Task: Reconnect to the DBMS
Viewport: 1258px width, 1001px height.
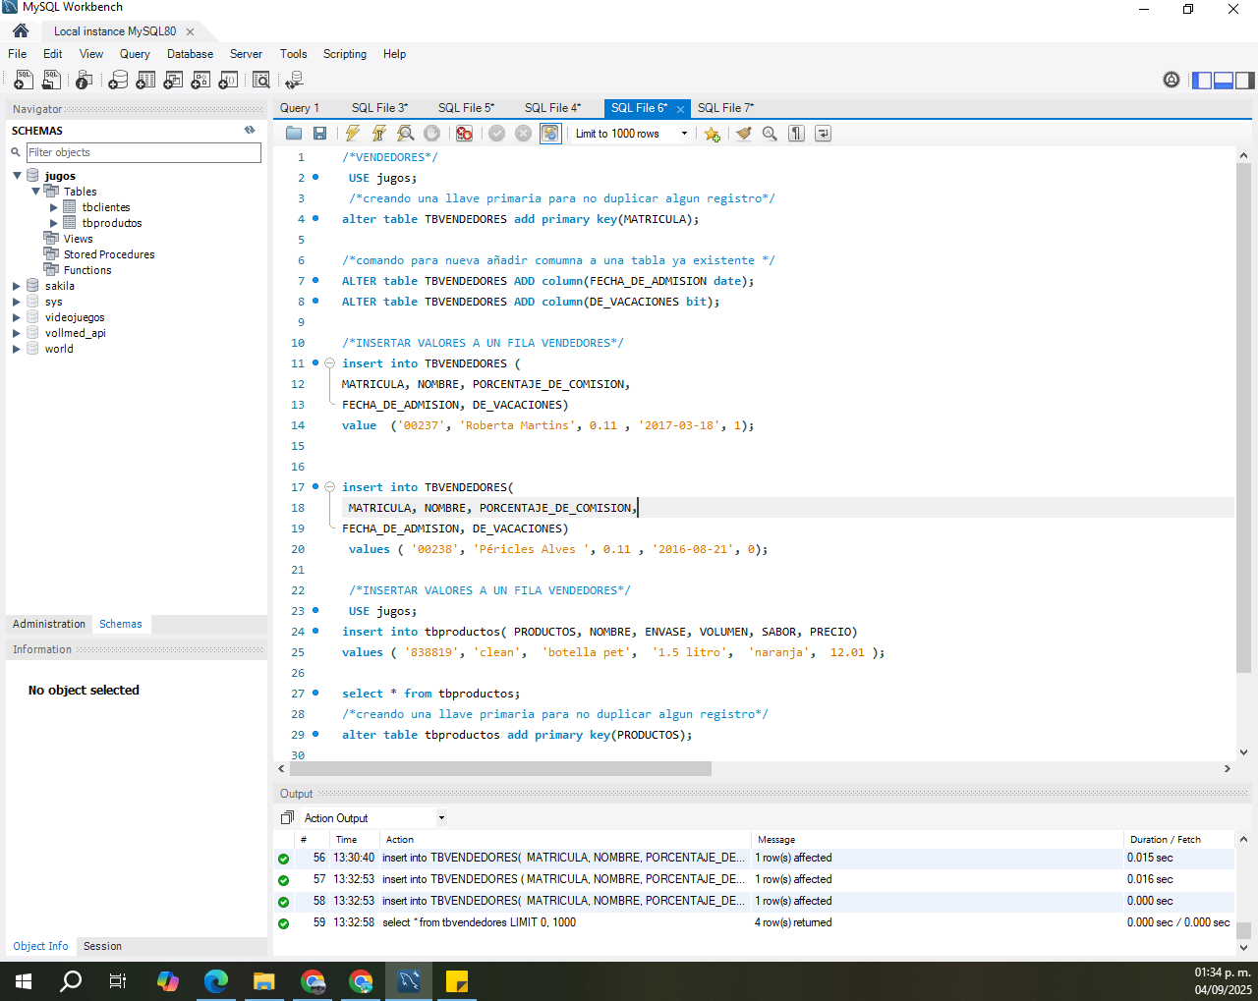Action: (x=294, y=81)
